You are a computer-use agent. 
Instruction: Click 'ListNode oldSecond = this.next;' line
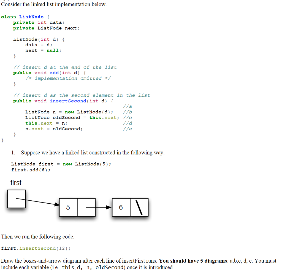tap(72, 118)
